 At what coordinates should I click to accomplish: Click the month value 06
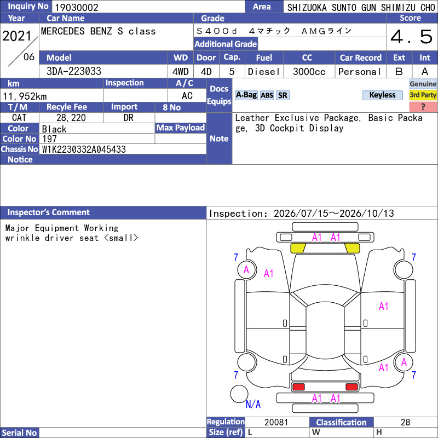point(29,57)
